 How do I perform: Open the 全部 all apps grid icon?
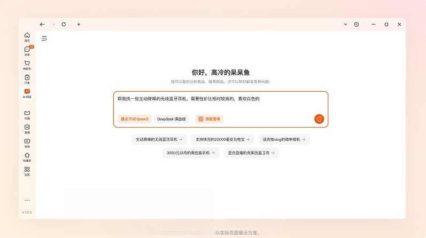point(27,171)
